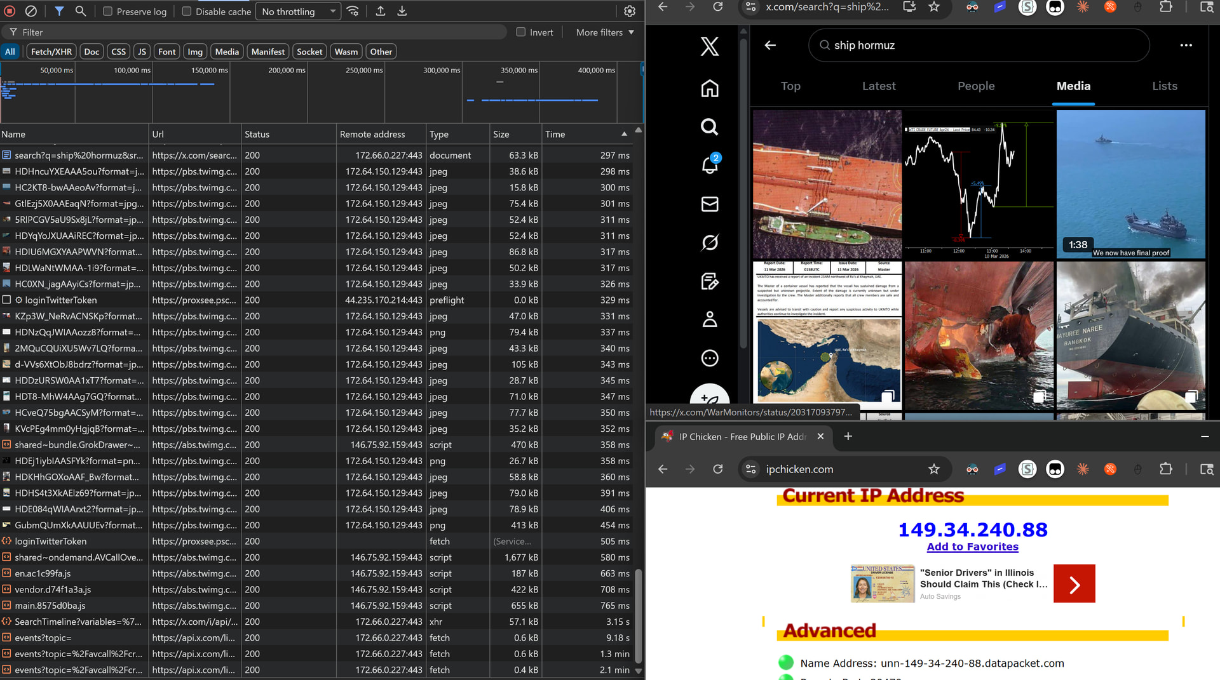Click the Add to Favorites link
The image size is (1220, 680).
pos(972,547)
